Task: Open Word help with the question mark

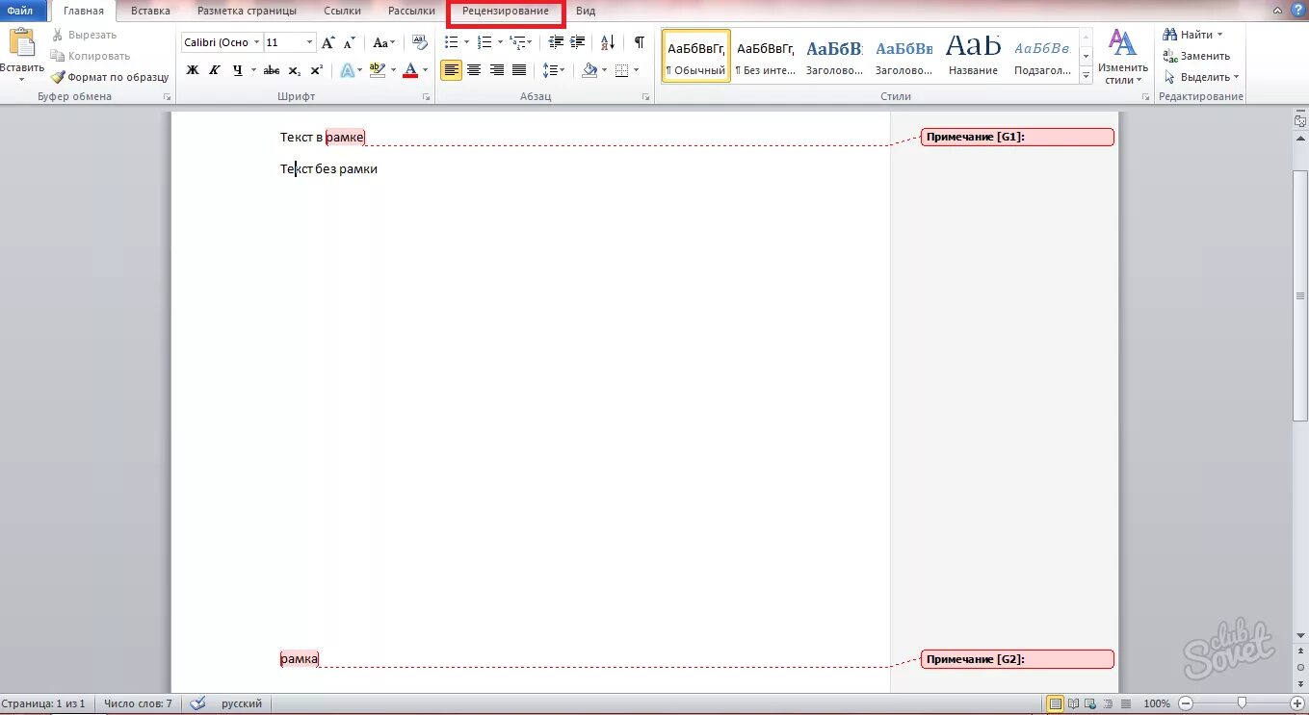Action: (x=1297, y=10)
